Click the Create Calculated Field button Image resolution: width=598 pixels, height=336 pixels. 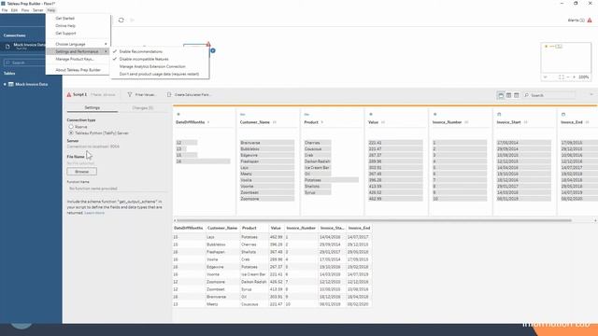point(189,94)
